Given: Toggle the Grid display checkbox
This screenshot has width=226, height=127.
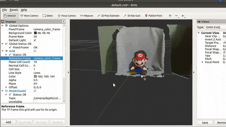Looking at the screenshot, I should [x=35, y=51].
